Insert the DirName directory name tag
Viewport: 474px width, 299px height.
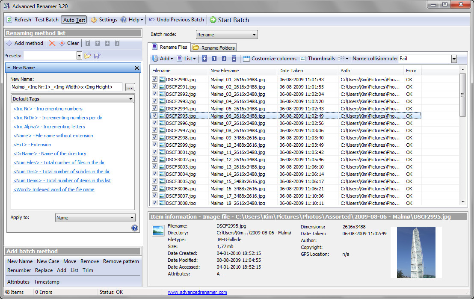click(50, 154)
